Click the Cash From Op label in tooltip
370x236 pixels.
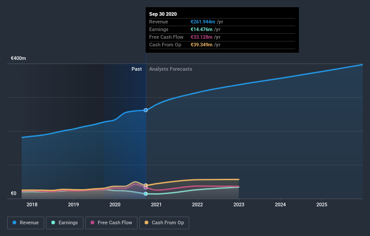165,45
